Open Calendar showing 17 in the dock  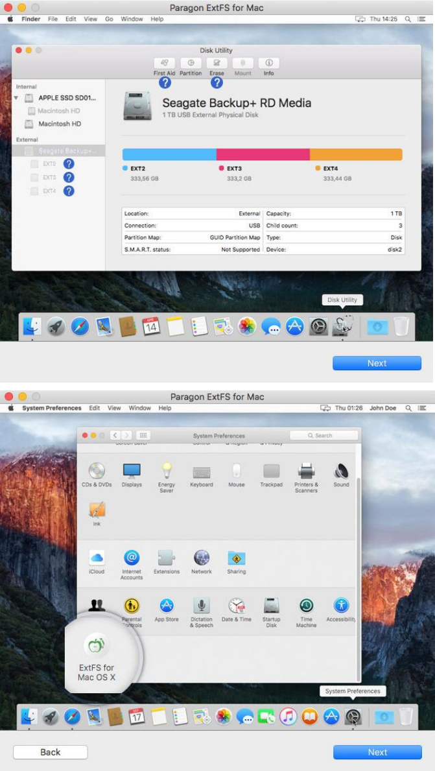137,717
